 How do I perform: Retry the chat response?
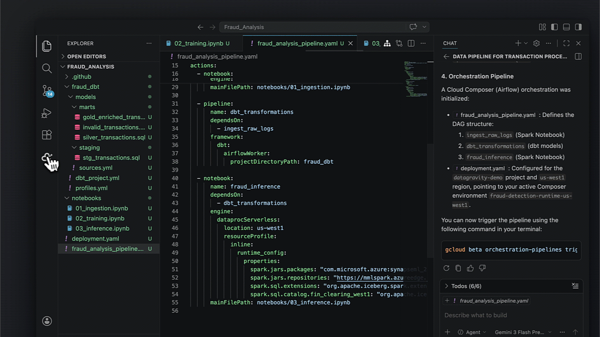coord(446,268)
